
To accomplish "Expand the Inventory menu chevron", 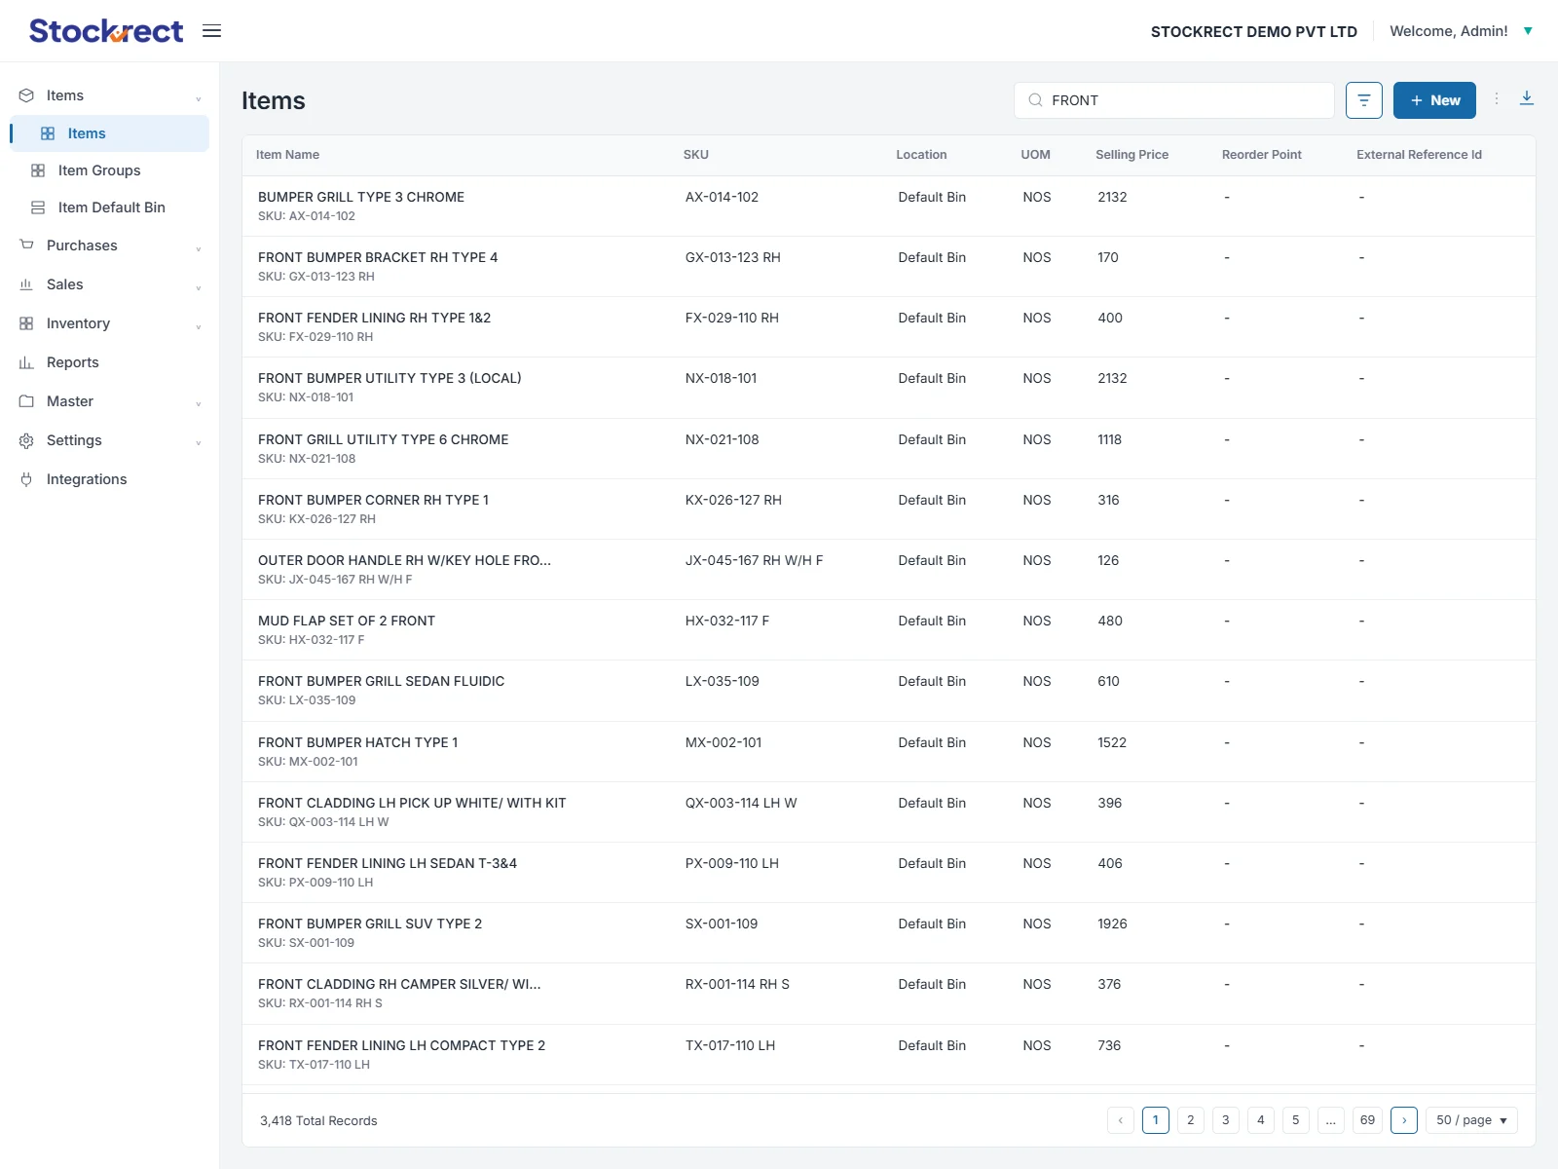I will click(x=199, y=325).
